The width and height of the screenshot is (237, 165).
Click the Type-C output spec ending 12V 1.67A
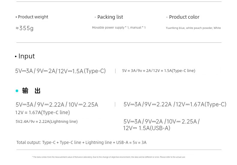point(175,104)
